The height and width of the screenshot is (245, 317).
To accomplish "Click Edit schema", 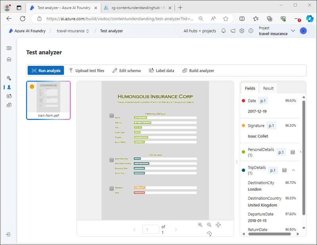I will pyautogui.click(x=126, y=71).
